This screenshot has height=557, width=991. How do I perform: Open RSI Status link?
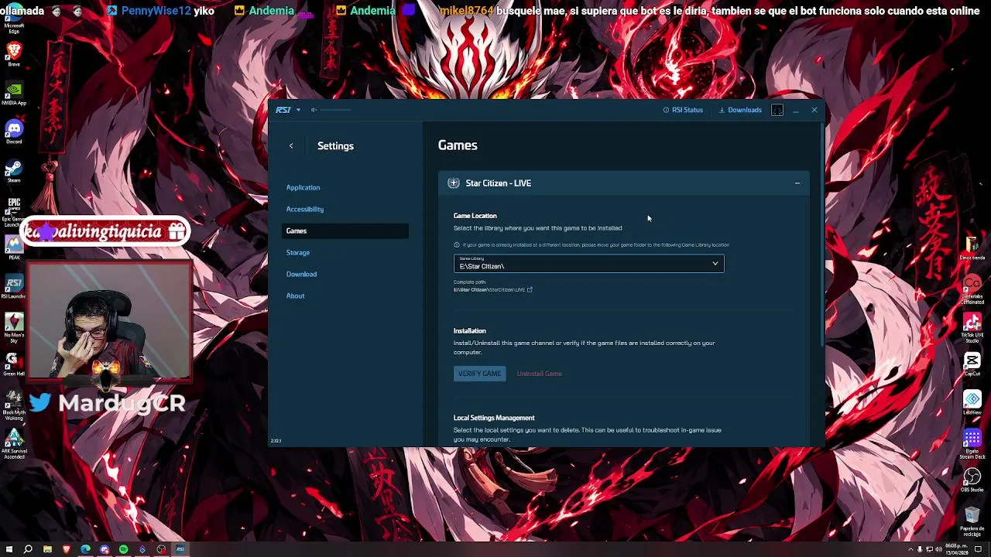click(x=683, y=110)
